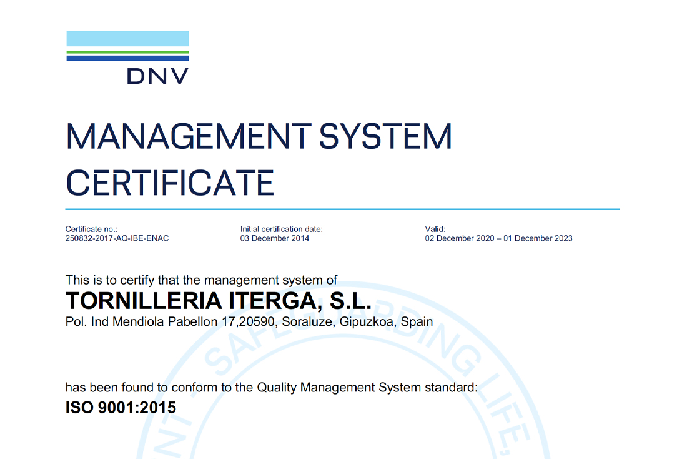Image resolution: width=687 pixels, height=459 pixels.
Task: Click the MANAGEMENT SYSTEM heading
Action: click(x=259, y=134)
